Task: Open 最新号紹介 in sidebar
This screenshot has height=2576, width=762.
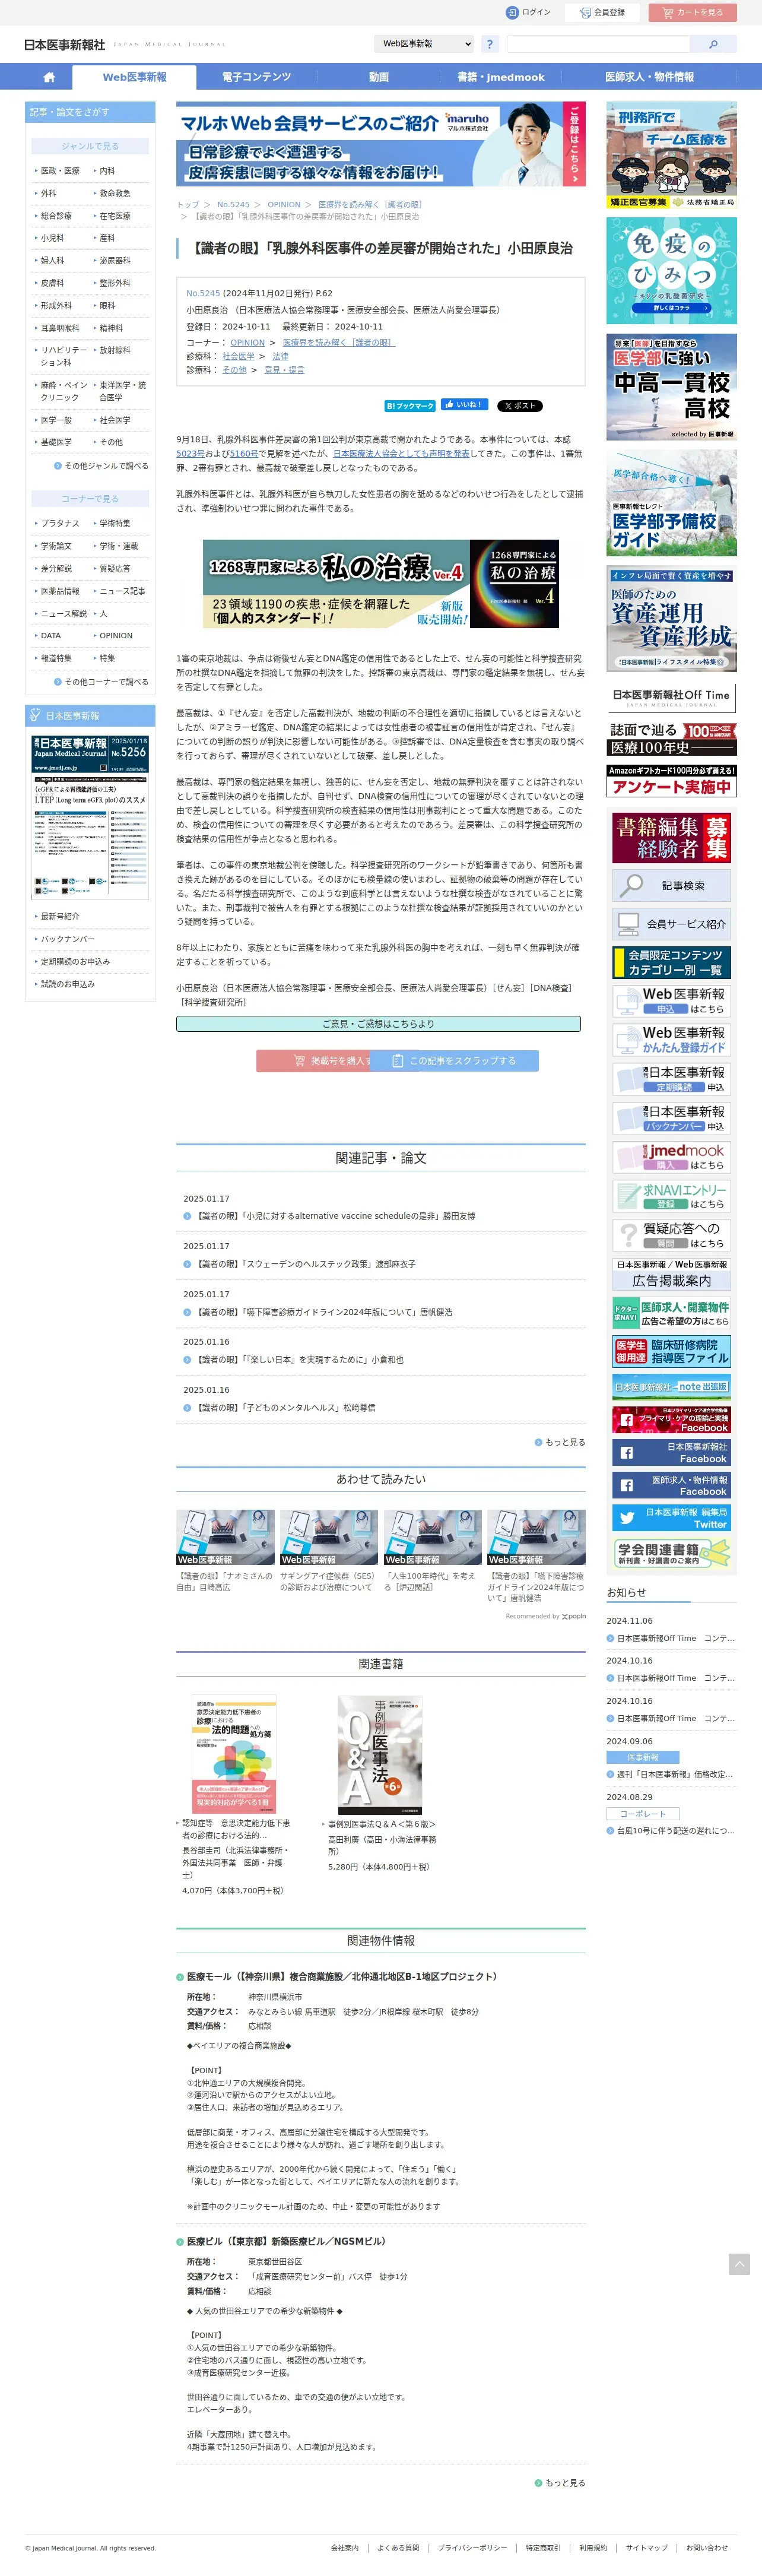Action: 60,916
